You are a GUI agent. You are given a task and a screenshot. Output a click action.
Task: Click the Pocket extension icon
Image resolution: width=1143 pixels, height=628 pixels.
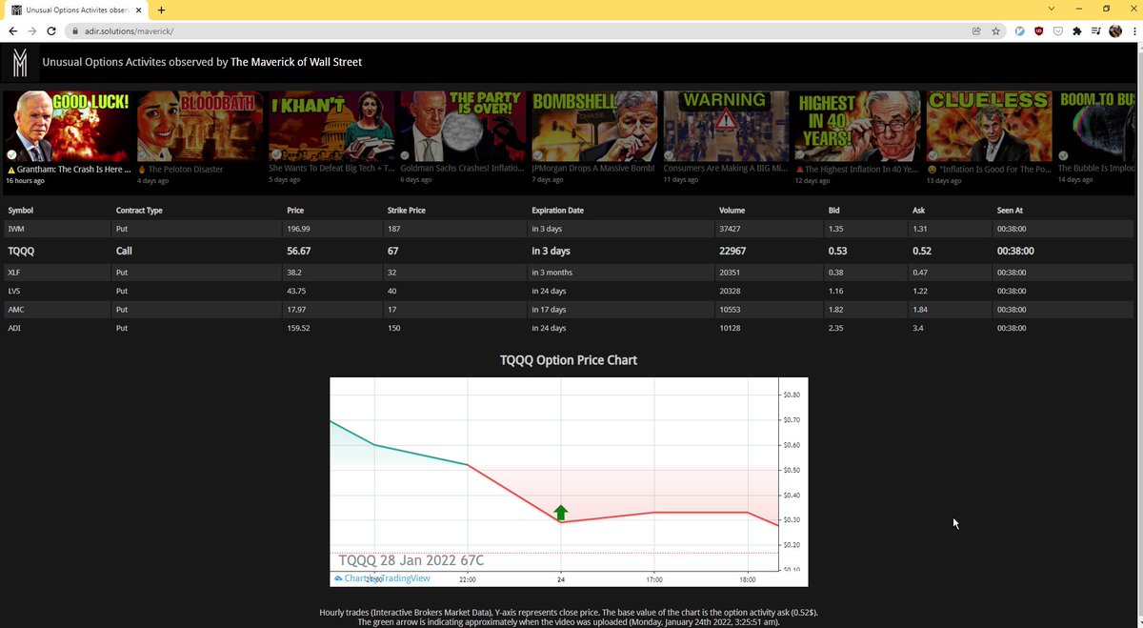[x=1057, y=30]
